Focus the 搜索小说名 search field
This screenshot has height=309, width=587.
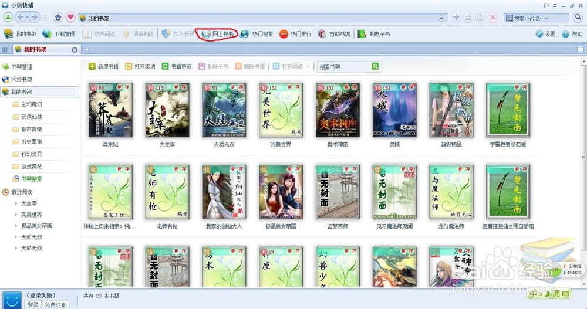coord(537,18)
